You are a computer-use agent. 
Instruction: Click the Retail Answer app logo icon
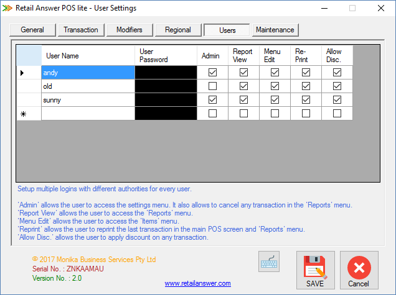(x=7, y=8)
